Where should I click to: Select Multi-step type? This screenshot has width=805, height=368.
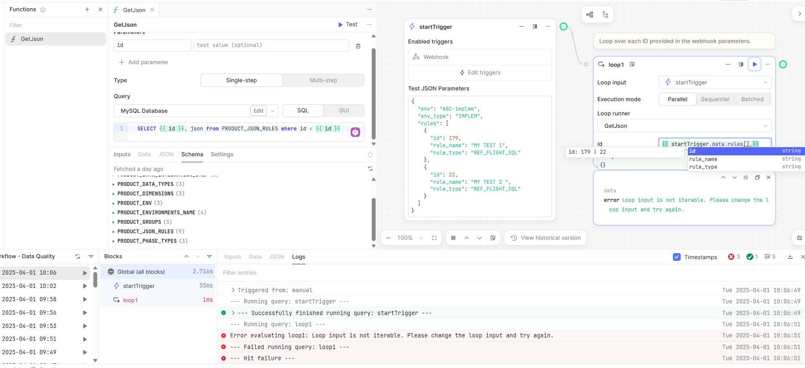point(324,80)
